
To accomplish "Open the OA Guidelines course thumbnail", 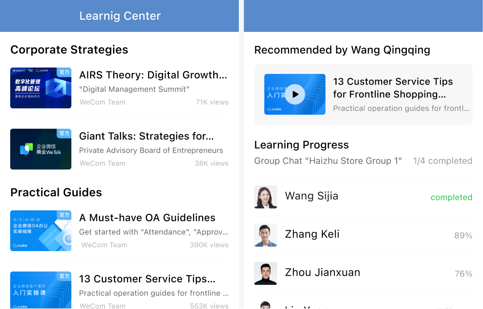I will click(41, 230).
